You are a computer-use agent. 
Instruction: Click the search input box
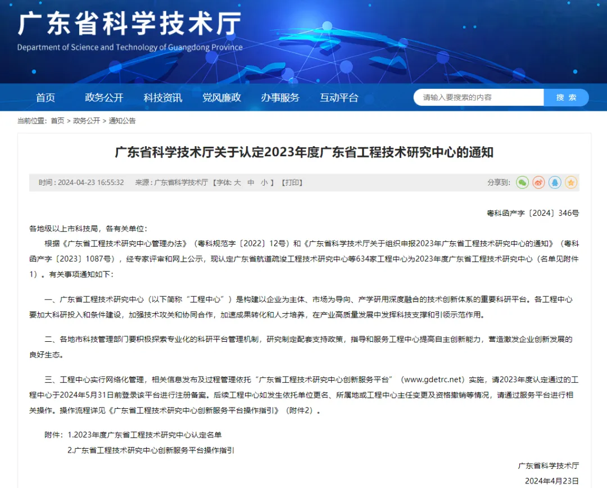(479, 97)
